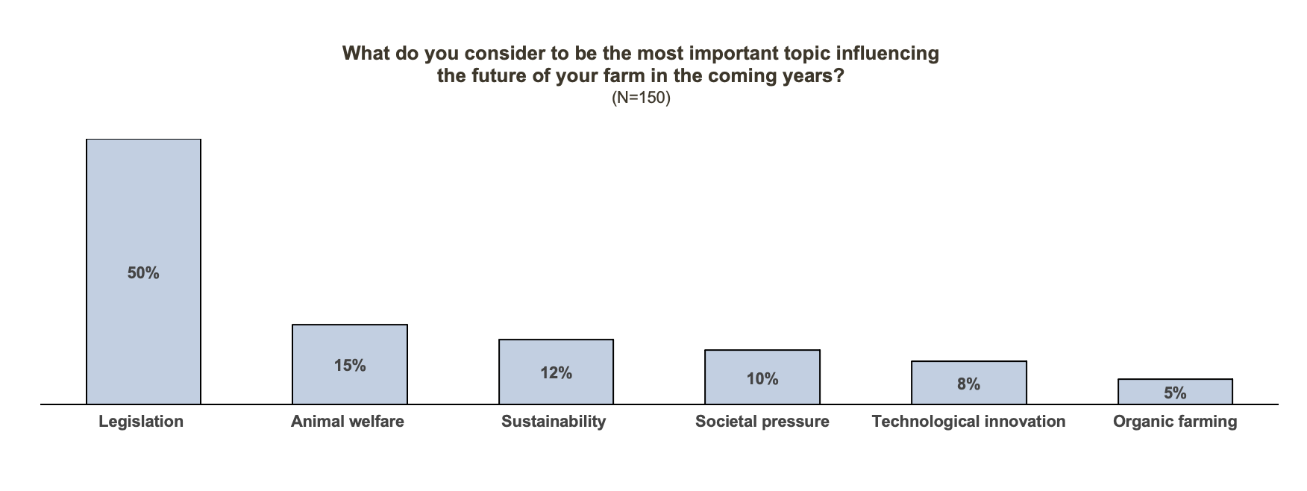The height and width of the screenshot is (491, 1307).
Task: Click the Sustainability axis label
Action: coord(554,422)
